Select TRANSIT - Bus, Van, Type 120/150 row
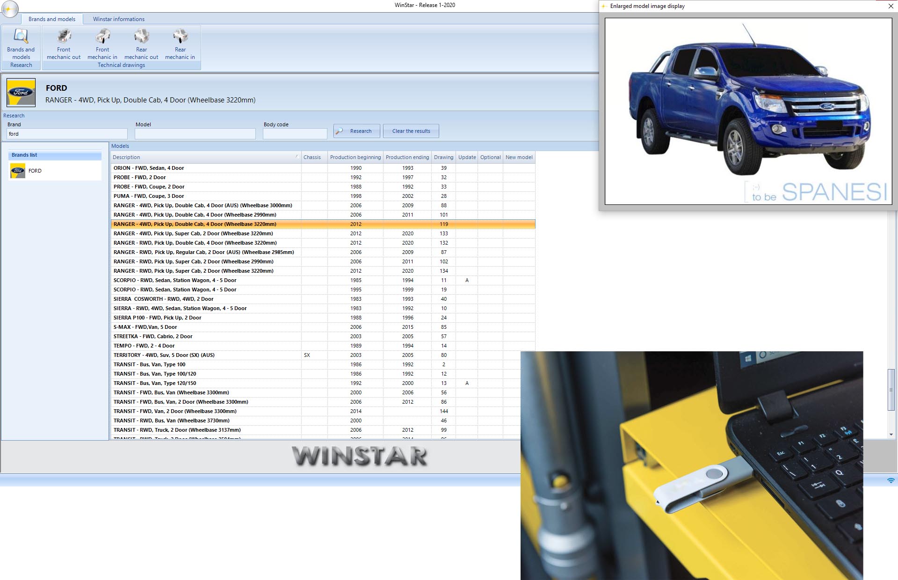Viewport: 898px width, 580px height. pyautogui.click(x=316, y=383)
